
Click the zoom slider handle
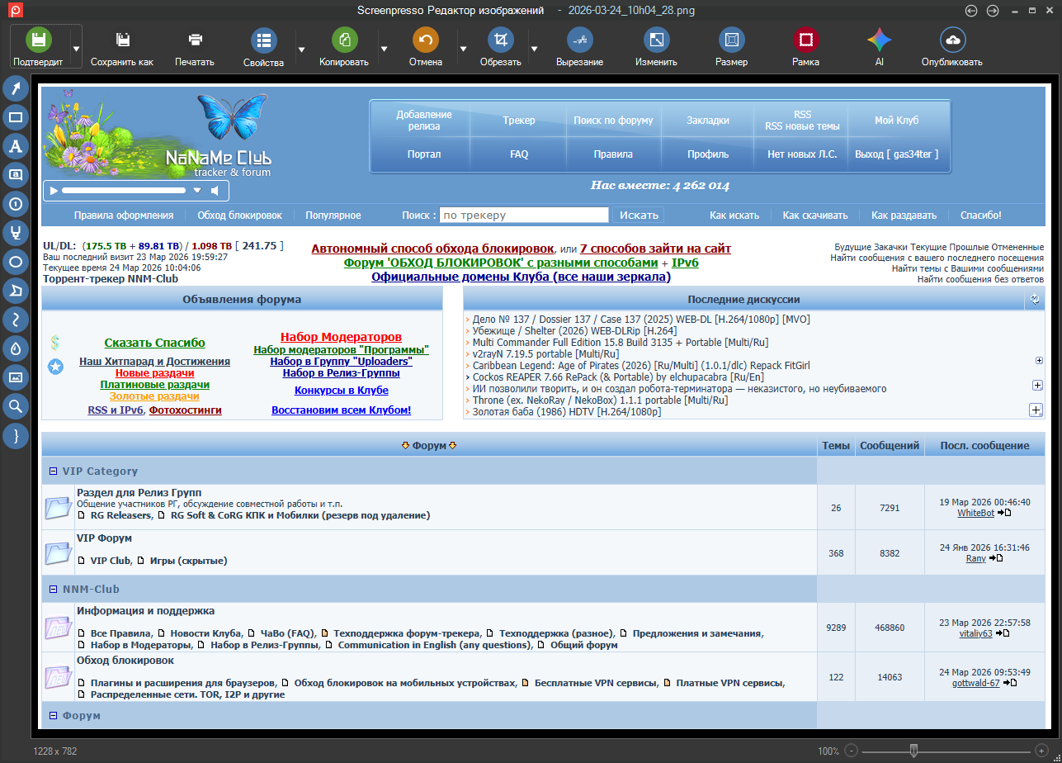click(x=913, y=751)
